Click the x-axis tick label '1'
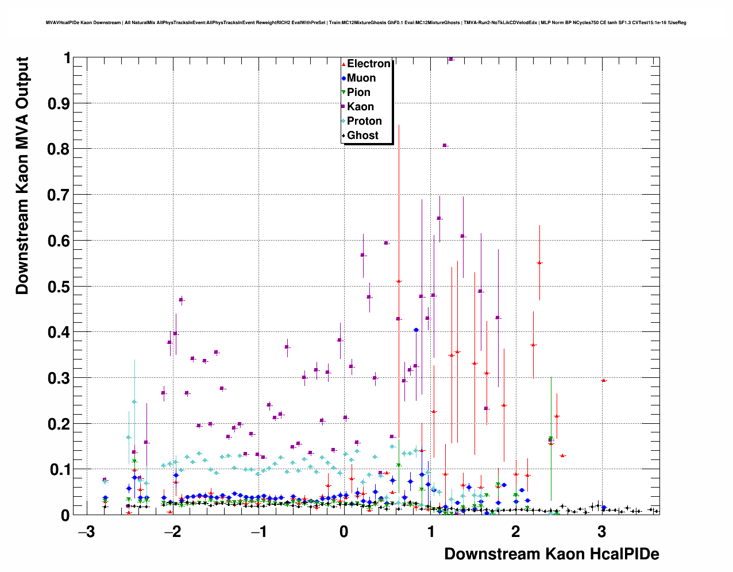This screenshot has width=733, height=572. (x=430, y=531)
